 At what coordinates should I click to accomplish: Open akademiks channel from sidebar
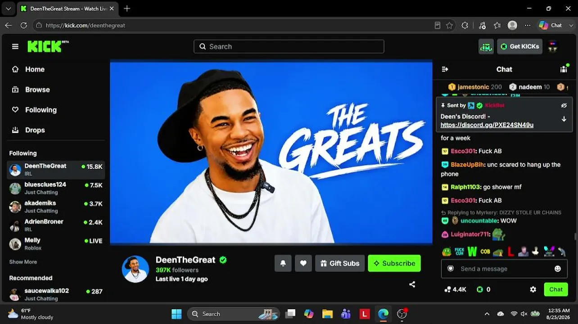click(x=56, y=207)
